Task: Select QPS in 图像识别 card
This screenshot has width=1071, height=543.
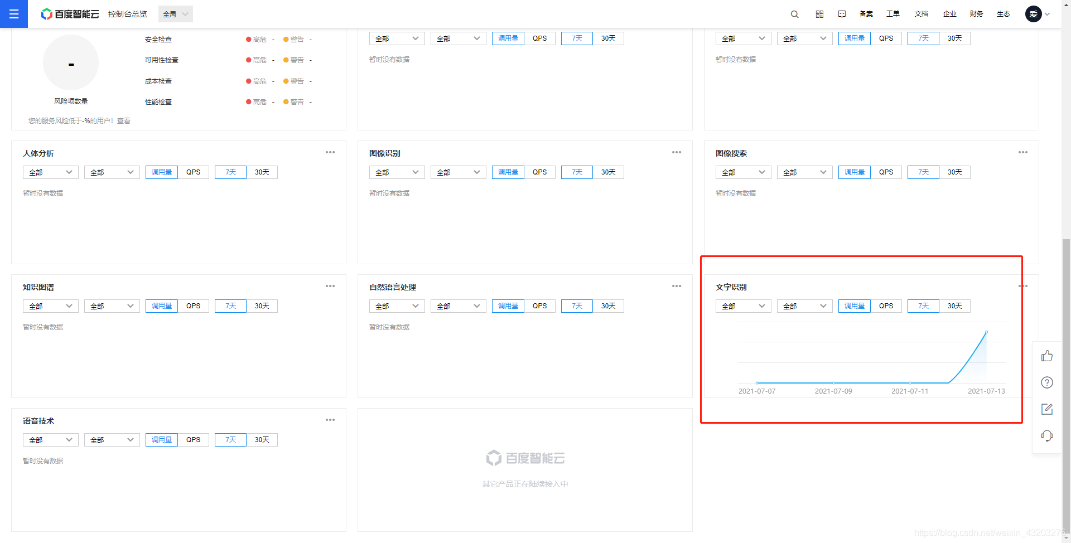Action: coord(540,172)
